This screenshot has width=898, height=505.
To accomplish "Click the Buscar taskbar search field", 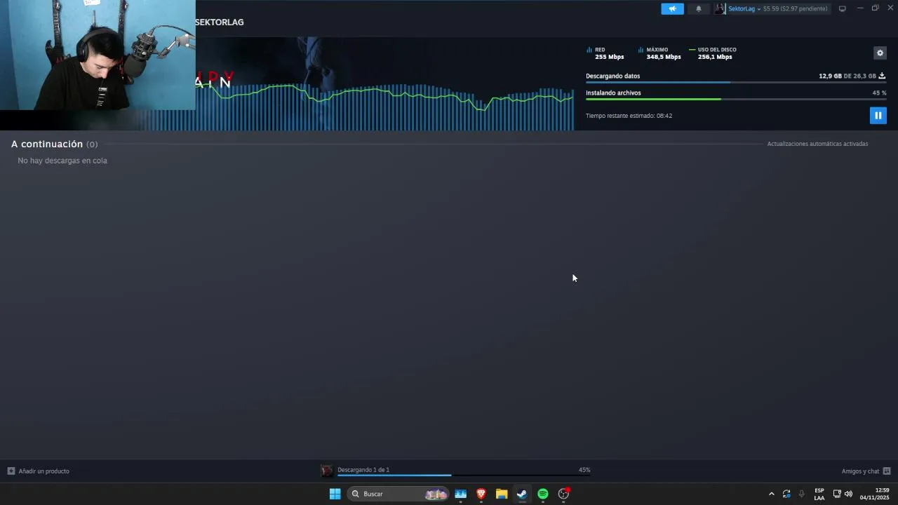I will pyautogui.click(x=398, y=494).
